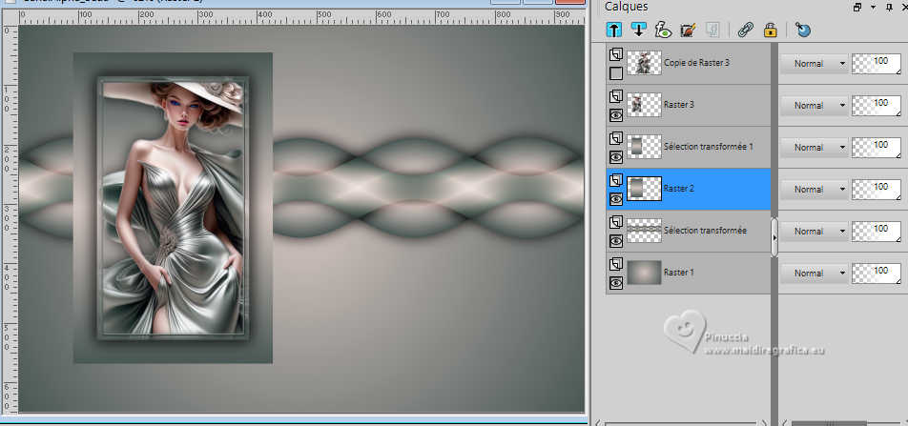Click the float panel icon in Calques header
The width and height of the screenshot is (908, 426).
pos(857,8)
